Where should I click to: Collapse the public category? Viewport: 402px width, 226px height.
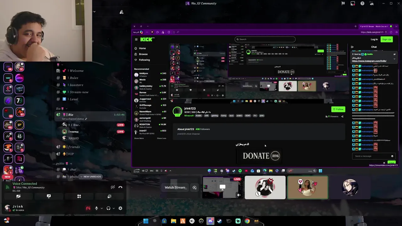64,164
